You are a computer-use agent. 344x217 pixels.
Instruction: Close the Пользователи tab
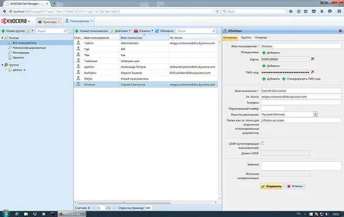[92, 21]
